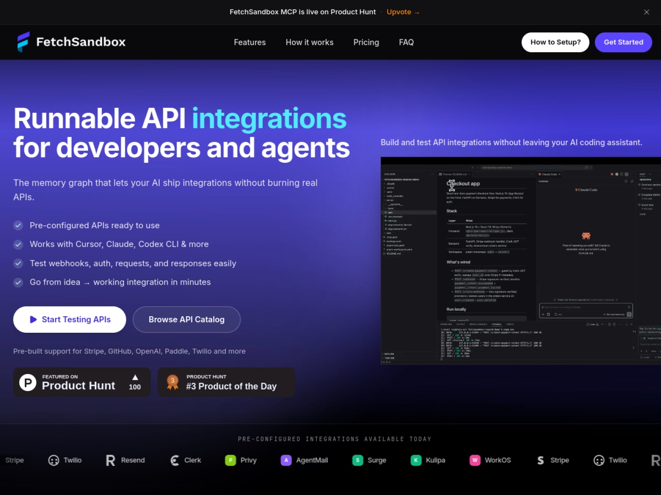Click the 'PRE-CONFIGURED INTEGRATIONS AVAILABLE TODAY' heading

click(x=335, y=439)
